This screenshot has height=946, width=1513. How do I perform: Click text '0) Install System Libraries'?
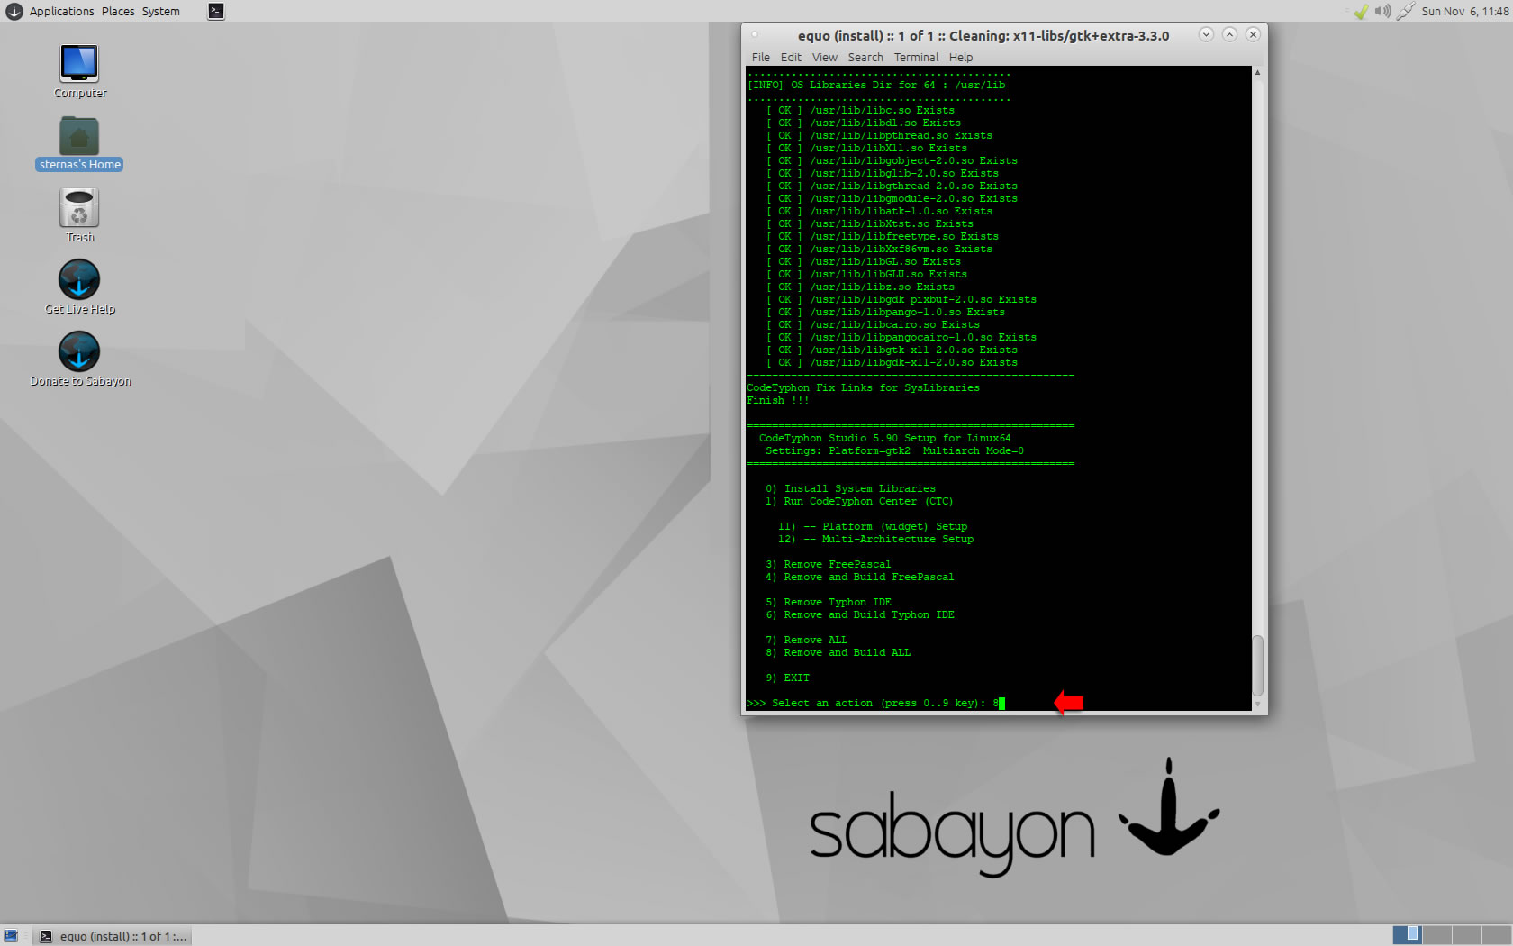850,488
